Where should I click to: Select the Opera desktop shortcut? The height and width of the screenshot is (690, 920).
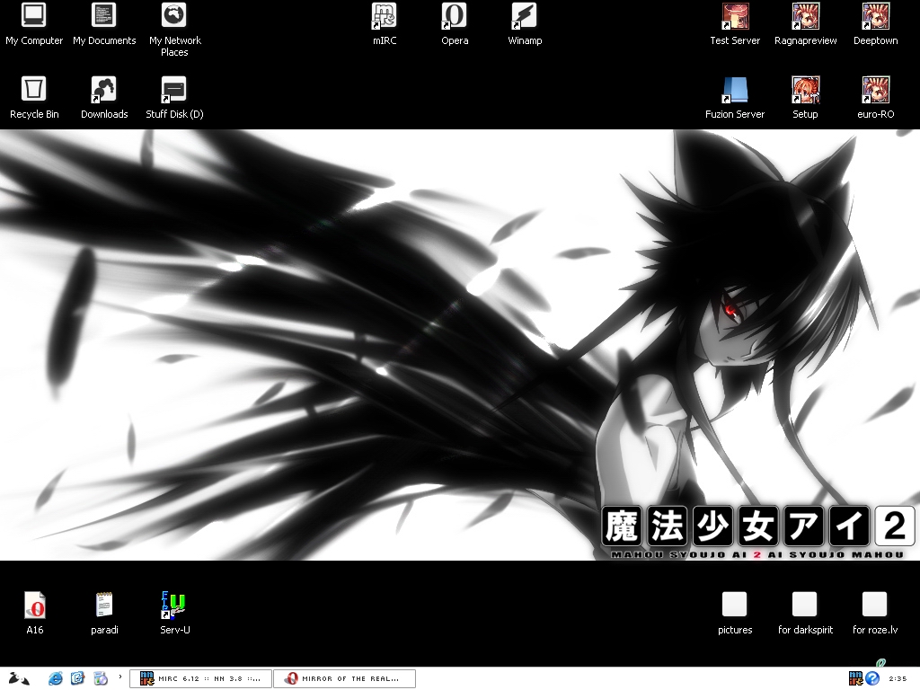point(454,15)
